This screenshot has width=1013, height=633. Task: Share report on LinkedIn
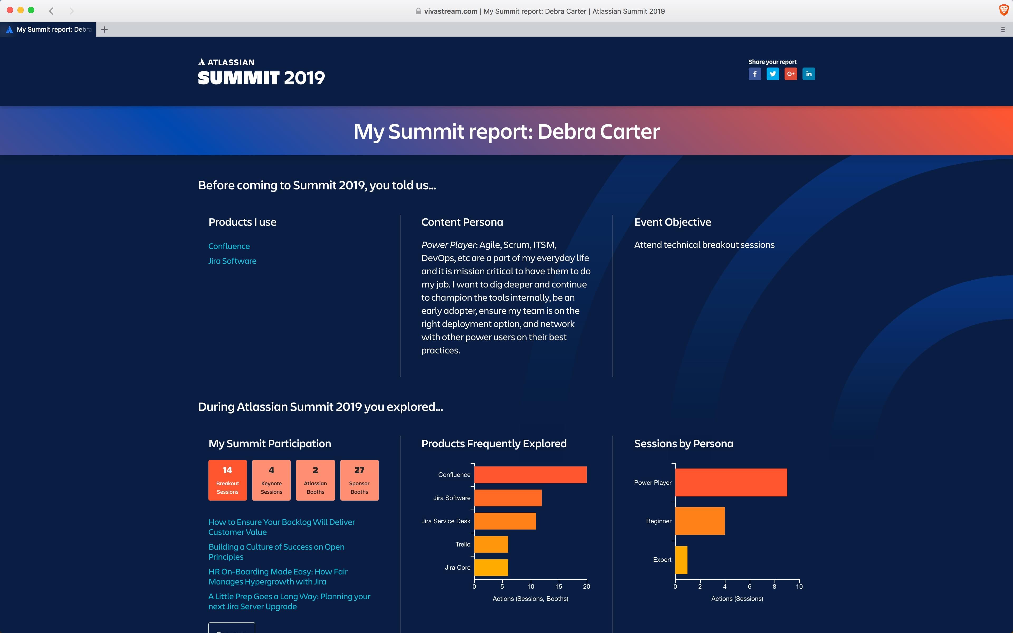point(809,74)
